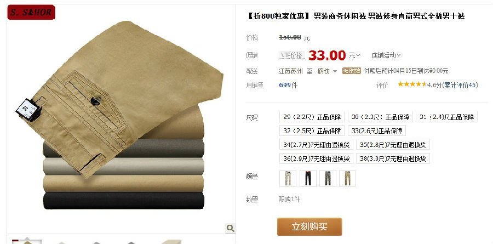Choose size 38 (3.0尺) option
This screenshot has width=493, height=244.
click(x=393, y=158)
